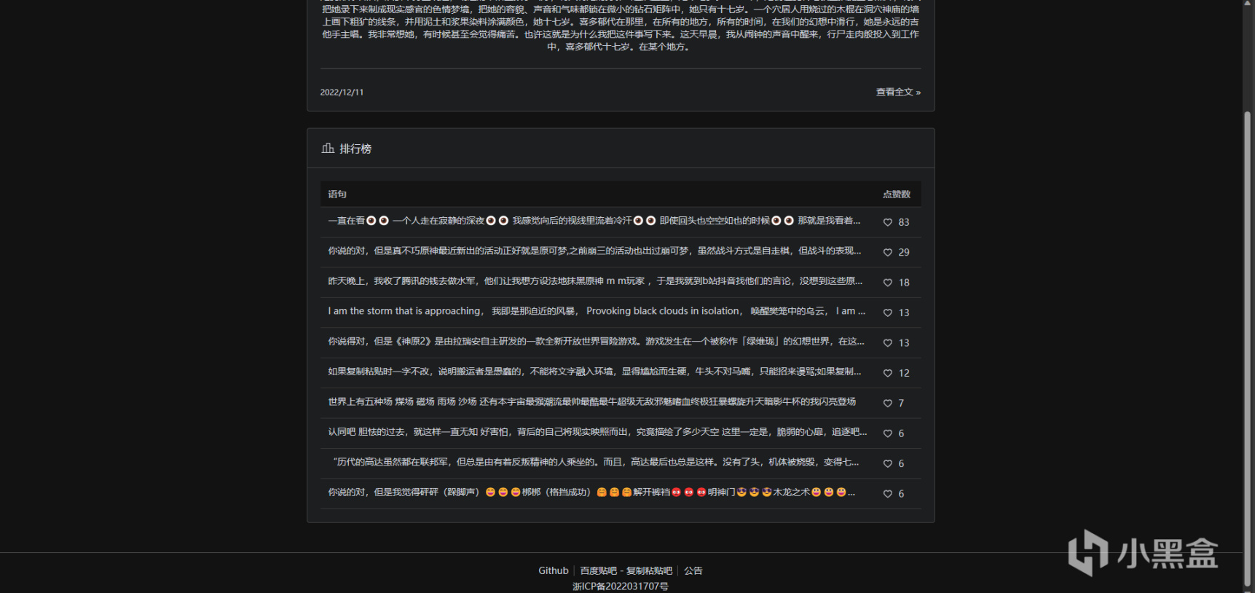This screenshot has height=593, width=1255.
Task: Visit 百度贴吧 - 复制粘贴吧 link
Action: [x=626, y=570]
